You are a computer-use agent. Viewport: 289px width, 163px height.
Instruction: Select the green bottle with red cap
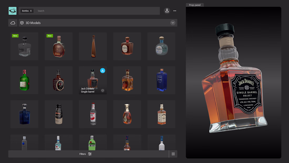(24, 80)
